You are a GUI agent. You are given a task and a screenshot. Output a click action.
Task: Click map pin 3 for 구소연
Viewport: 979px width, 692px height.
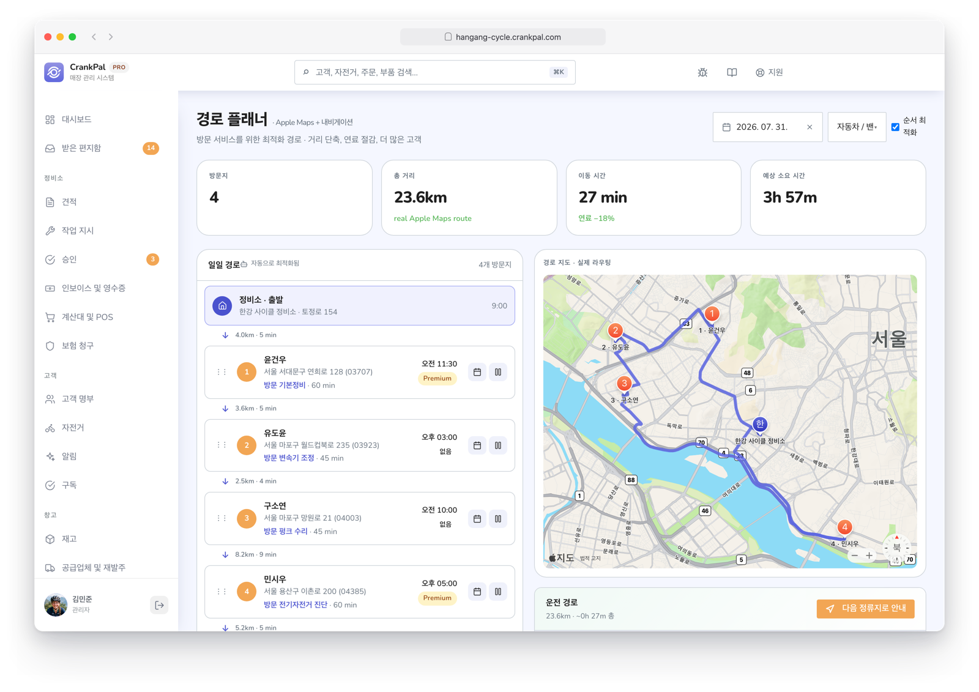624,384
